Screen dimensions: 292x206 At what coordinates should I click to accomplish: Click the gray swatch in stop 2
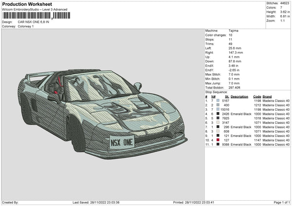pyautogui.click(x=218, y=105)
